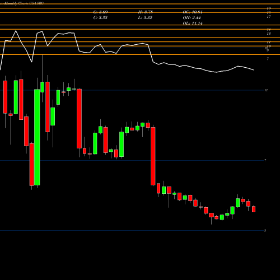Click the 'Monthly Charts USA SRC' title
The image size is (280, 280).
click(x=24, y=3)
